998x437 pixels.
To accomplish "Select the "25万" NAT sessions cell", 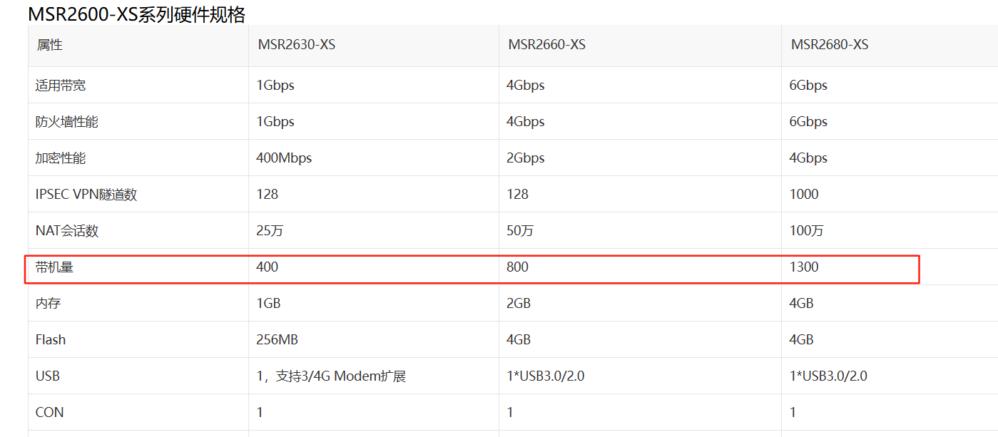I will 270,231.
